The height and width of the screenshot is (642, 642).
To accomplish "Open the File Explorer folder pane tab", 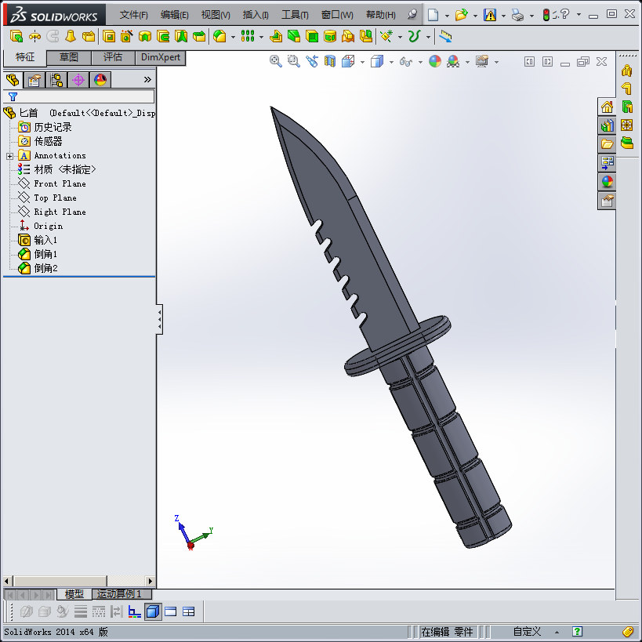I will [x=607, y=144].
